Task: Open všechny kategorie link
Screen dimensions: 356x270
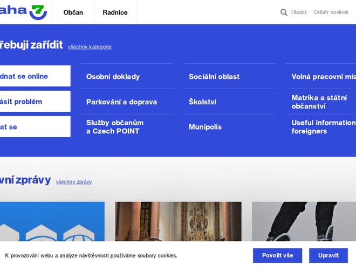Action: coord(90,47)
